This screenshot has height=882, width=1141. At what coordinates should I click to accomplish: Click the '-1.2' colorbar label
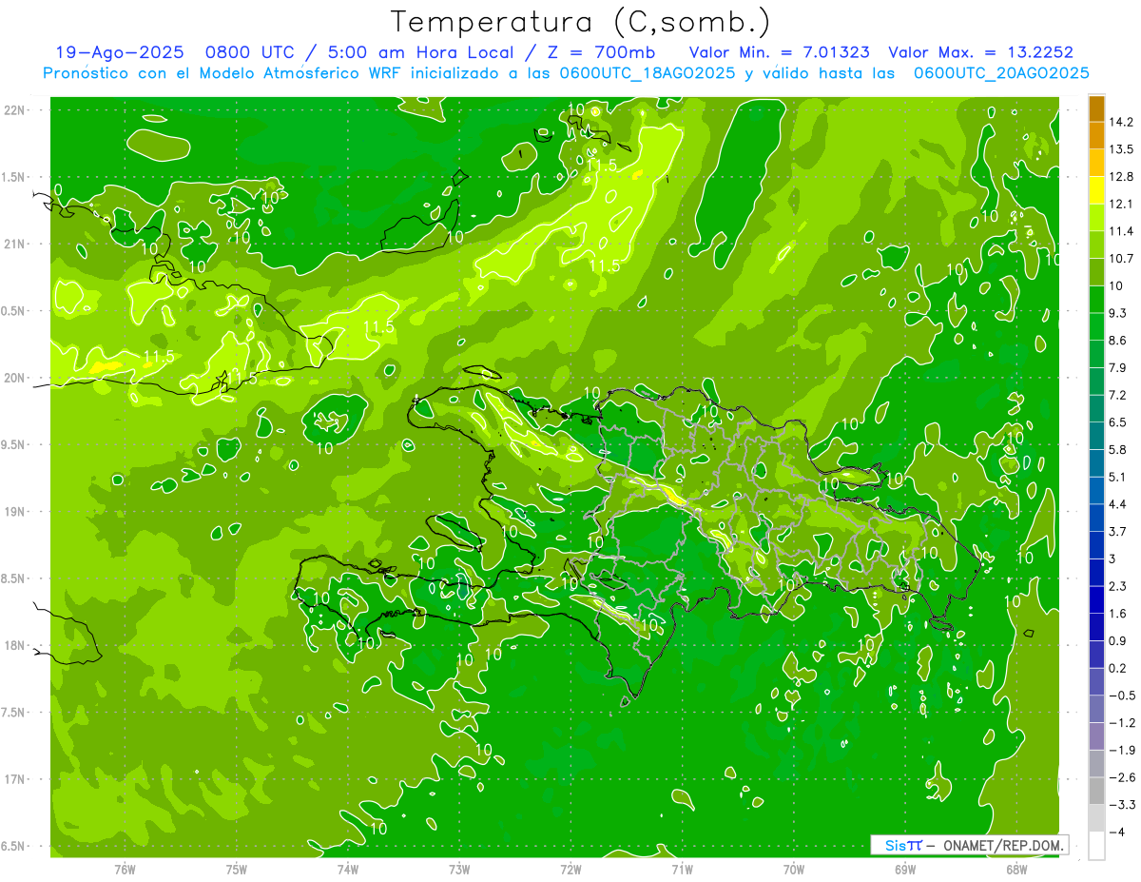pyautogui.click(x=1122, y=723)
